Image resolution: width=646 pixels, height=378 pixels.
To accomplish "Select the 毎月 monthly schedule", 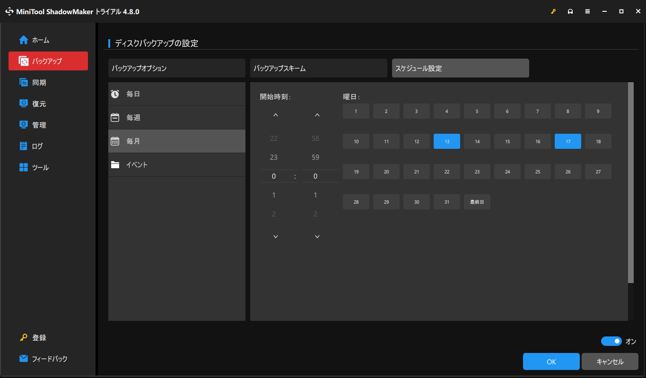I will tap(177, 141).
